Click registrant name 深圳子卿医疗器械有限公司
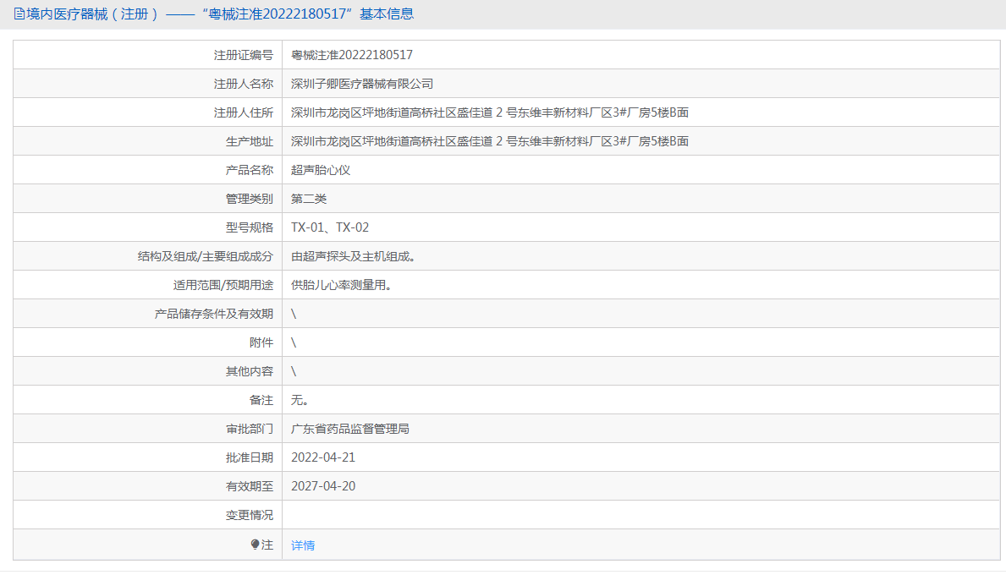Image resolution: width=1006 pixels, height=575 pixels. 362,84
